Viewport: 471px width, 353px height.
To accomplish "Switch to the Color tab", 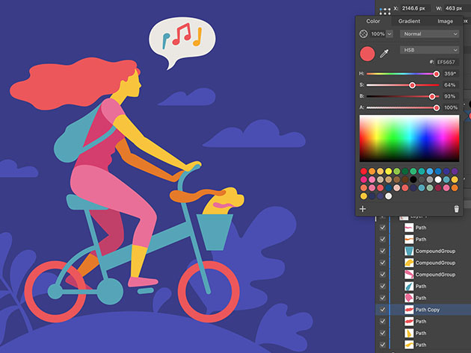I will [x=373, y=22].
